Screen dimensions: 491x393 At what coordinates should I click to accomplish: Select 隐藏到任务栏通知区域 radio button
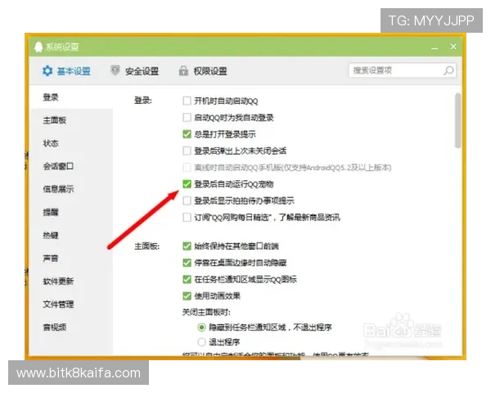(x=201, y=327)
